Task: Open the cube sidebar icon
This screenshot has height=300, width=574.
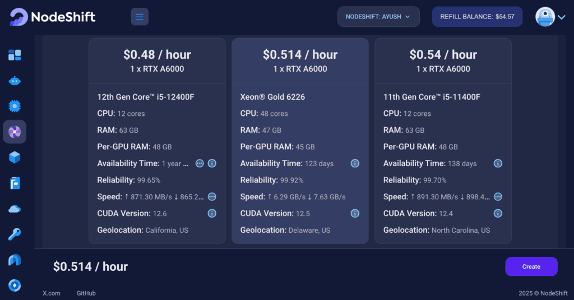Action: [15, 157]
